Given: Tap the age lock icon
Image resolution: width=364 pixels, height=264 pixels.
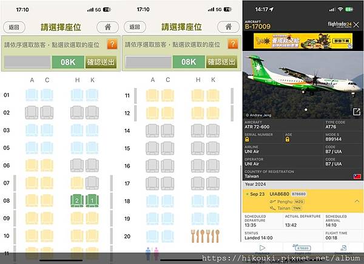Looking at the screenshot, I should point(288,140).
